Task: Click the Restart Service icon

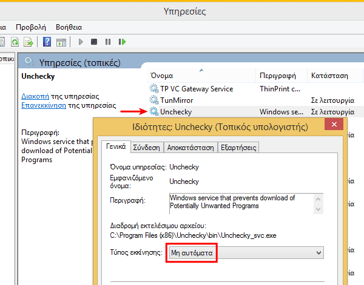Action: tap(122, 42)
